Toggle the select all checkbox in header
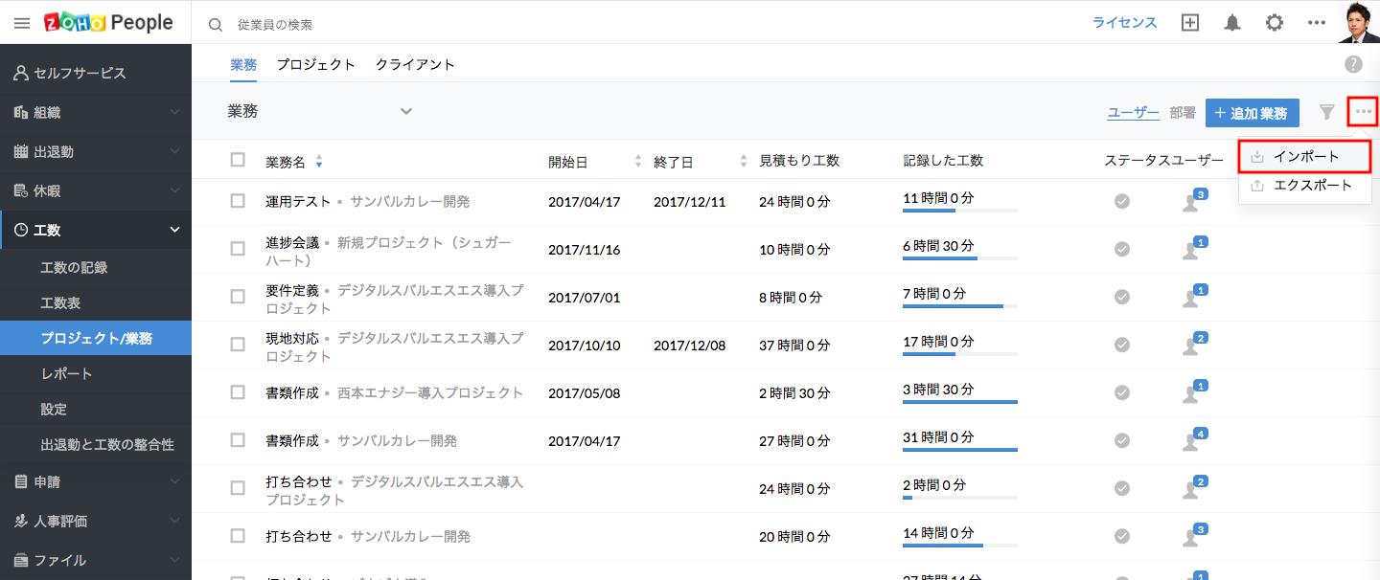The image size is (1380, 580). click(x=238, y=160)
